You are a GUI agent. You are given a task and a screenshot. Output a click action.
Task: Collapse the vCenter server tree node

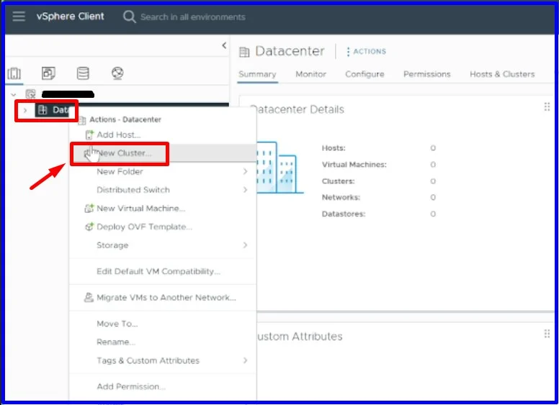click(x=13, y=94)
